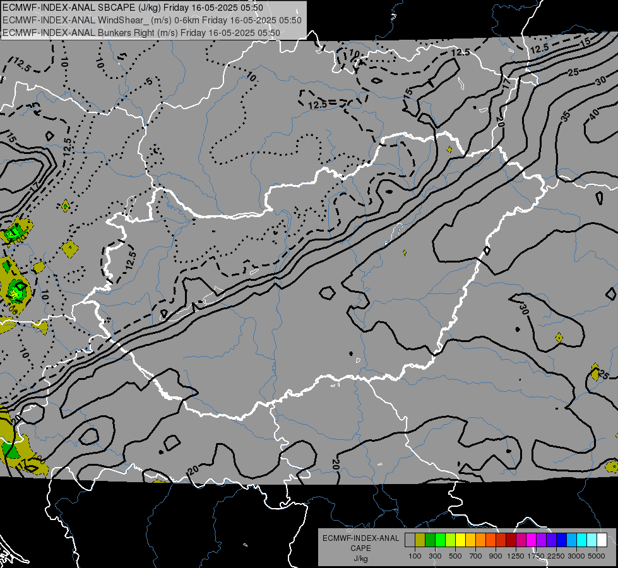Click the CAPE label in legend
Image resolution: width=618 pixels, height=568 pixels.
(x=360, y=548)
